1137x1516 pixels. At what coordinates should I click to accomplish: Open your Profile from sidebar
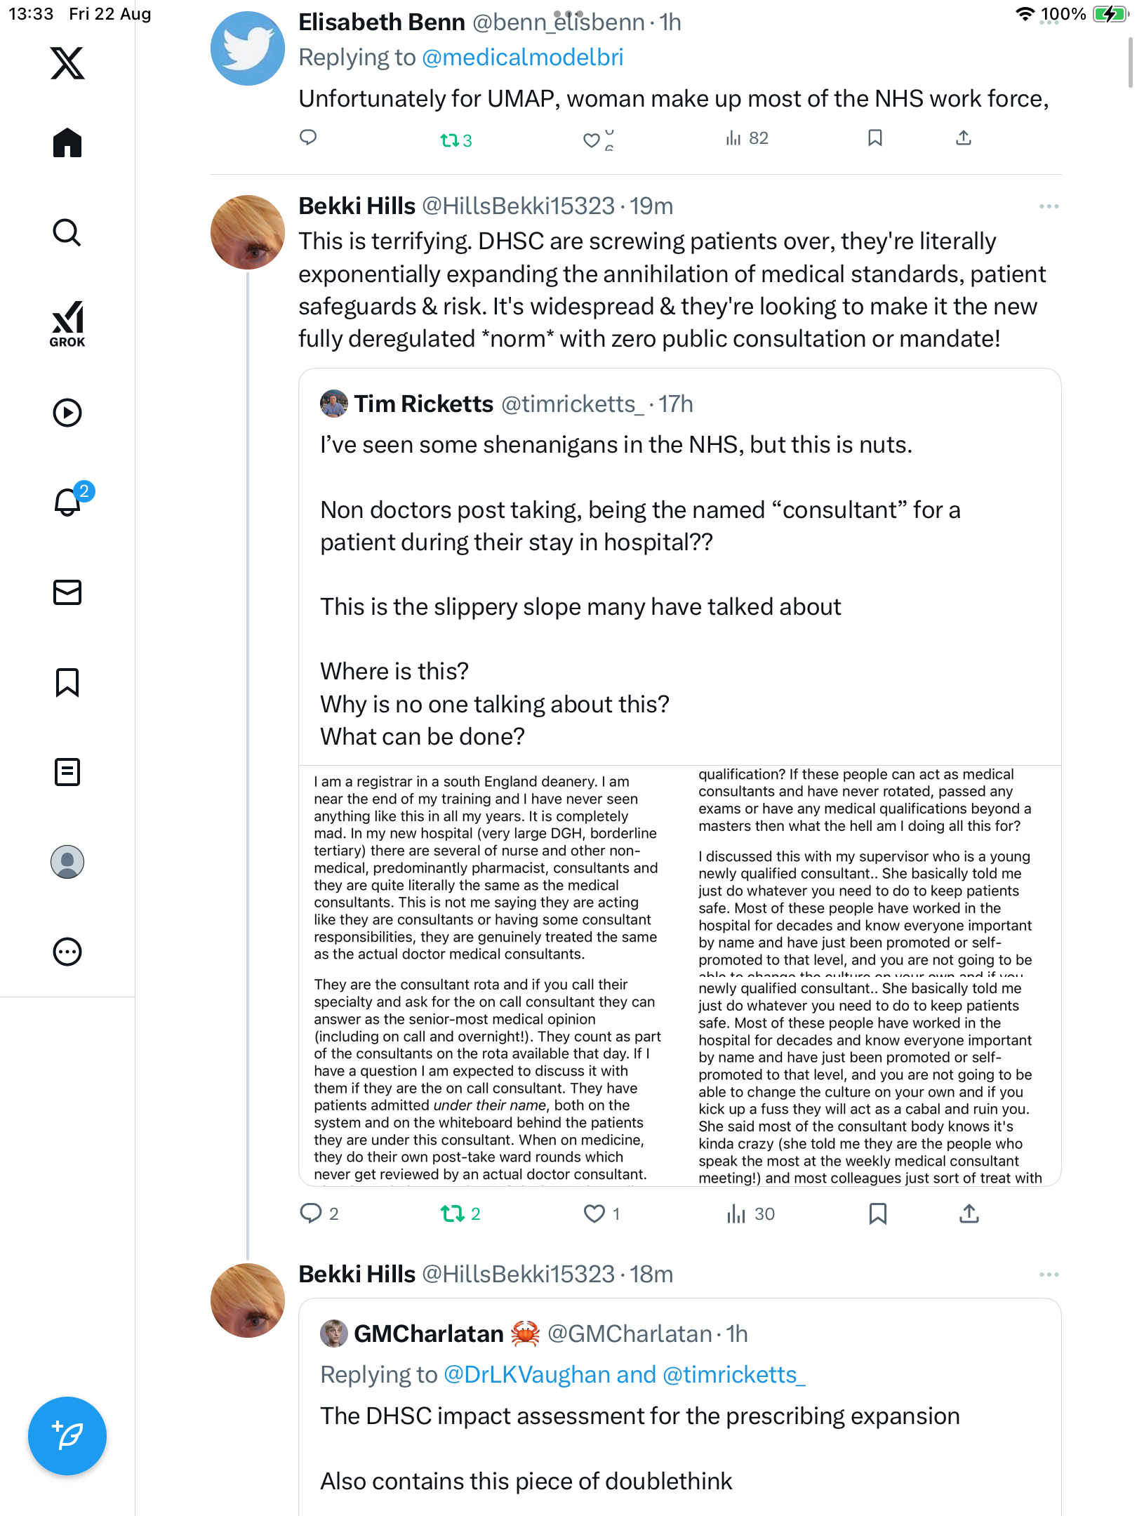[67, 862]
